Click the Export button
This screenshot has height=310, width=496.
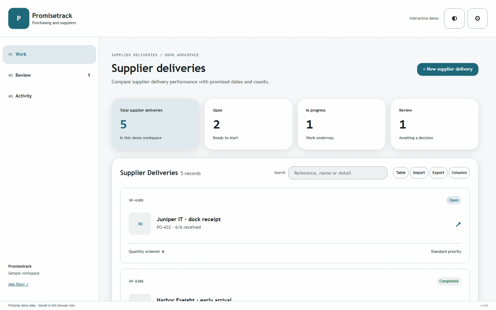pos(438,173)
